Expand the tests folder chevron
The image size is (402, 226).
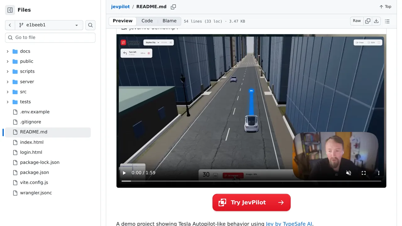coord(8,102)
